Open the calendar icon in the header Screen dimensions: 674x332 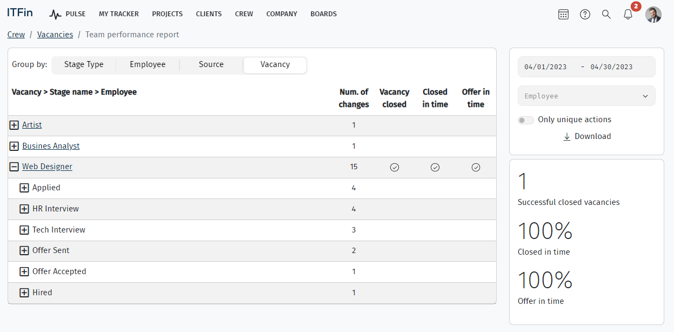(563, 14)
